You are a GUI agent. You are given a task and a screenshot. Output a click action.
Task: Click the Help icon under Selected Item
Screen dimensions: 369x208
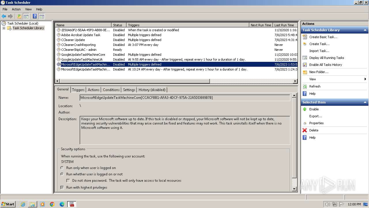(x=305, y=138)
